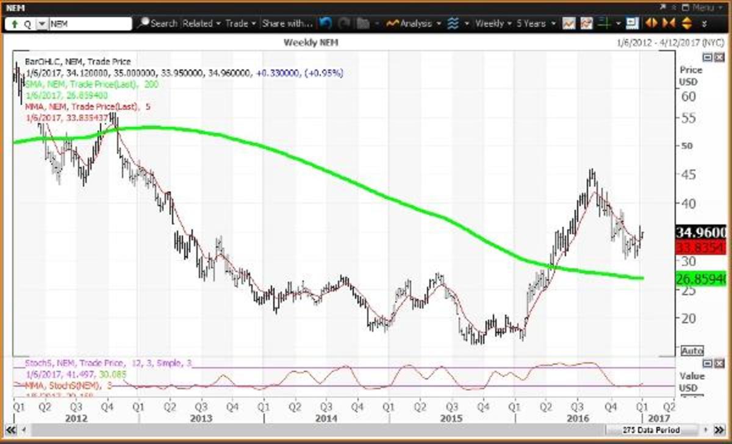Click the line chart image icon after 5 Years
Image resolution: width=732 pixels, height=444 pixels.
(569, 24)
